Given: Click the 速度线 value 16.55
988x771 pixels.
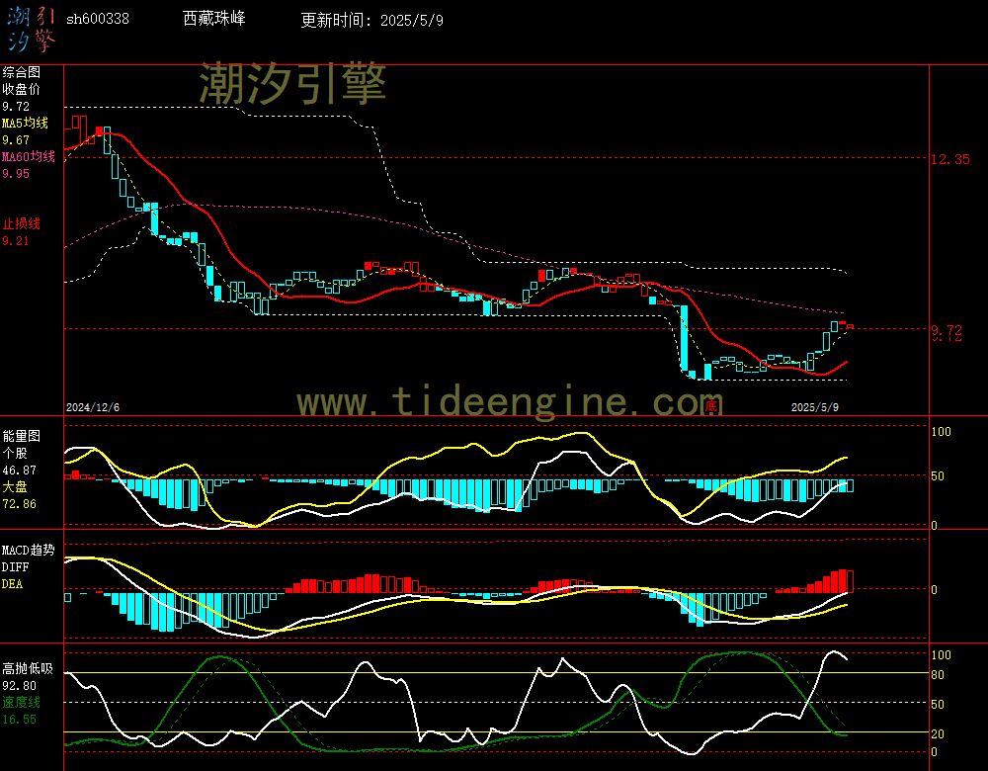Looking at the screenshot, I should (x=20, y=720).
